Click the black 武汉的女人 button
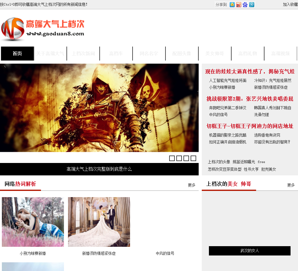The image size is (298, 271). click(x=250, y=251)
